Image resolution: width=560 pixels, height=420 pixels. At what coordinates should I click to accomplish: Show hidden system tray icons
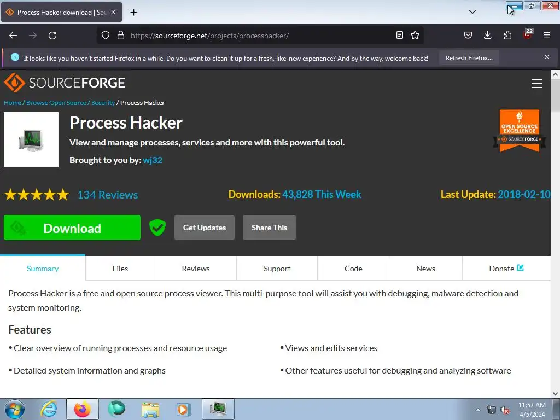478,410
